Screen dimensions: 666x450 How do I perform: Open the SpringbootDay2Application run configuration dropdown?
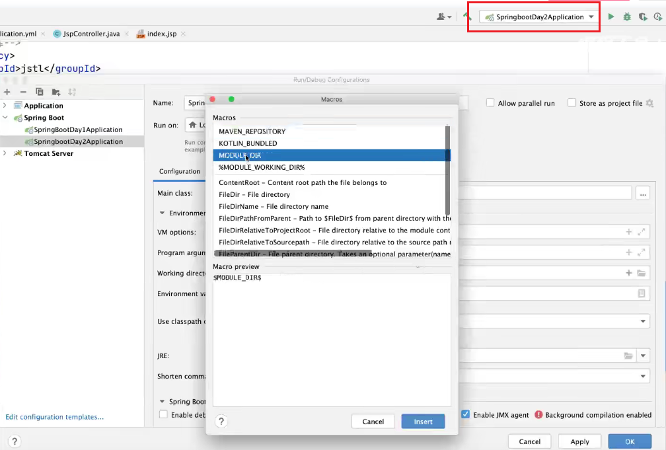click(x=538, y=17)
